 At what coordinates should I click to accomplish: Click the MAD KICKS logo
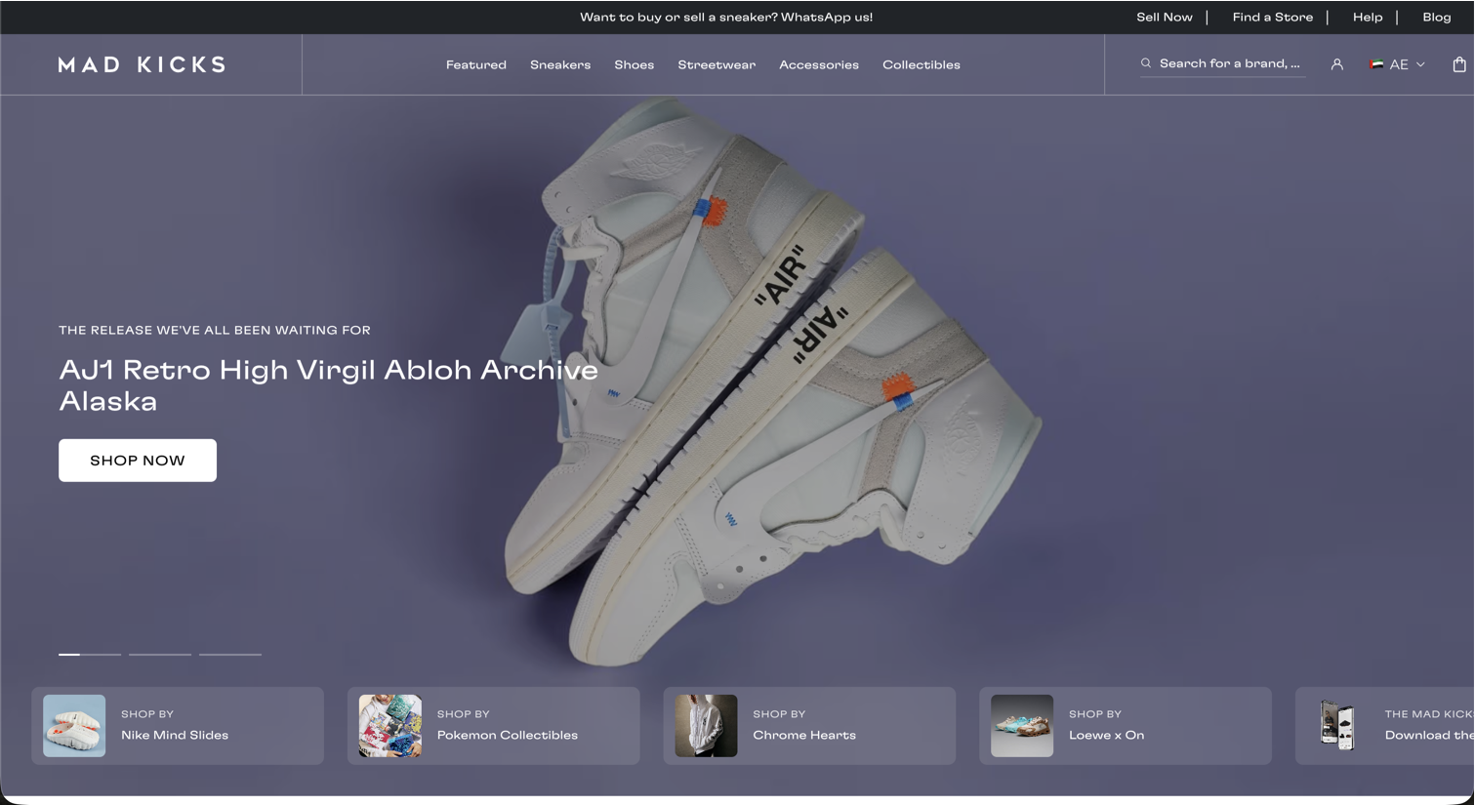(142, 64)
